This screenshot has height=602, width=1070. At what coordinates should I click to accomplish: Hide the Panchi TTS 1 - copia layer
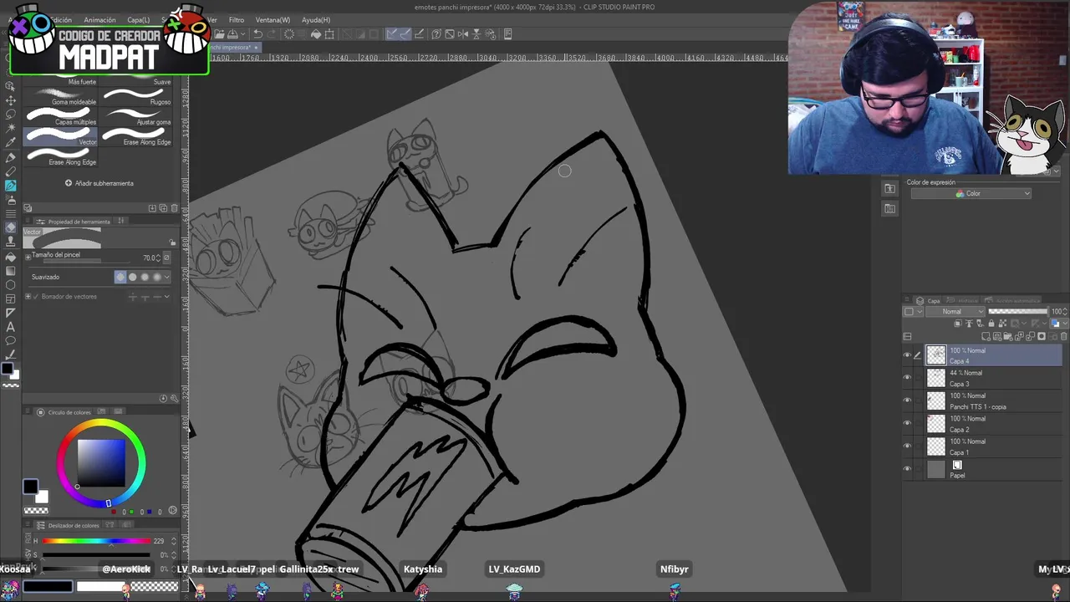[x=908, y=400]
